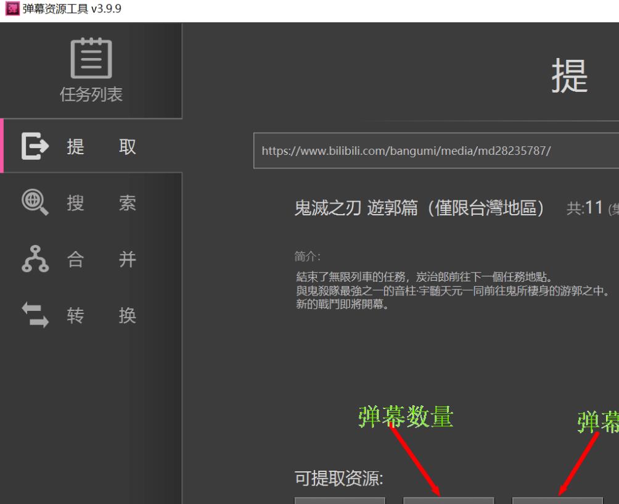Open the 任务列表 task list icon

click(91, 59)
